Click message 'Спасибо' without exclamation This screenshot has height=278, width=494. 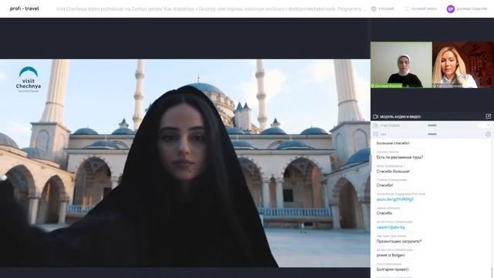(x=384, y=213)
